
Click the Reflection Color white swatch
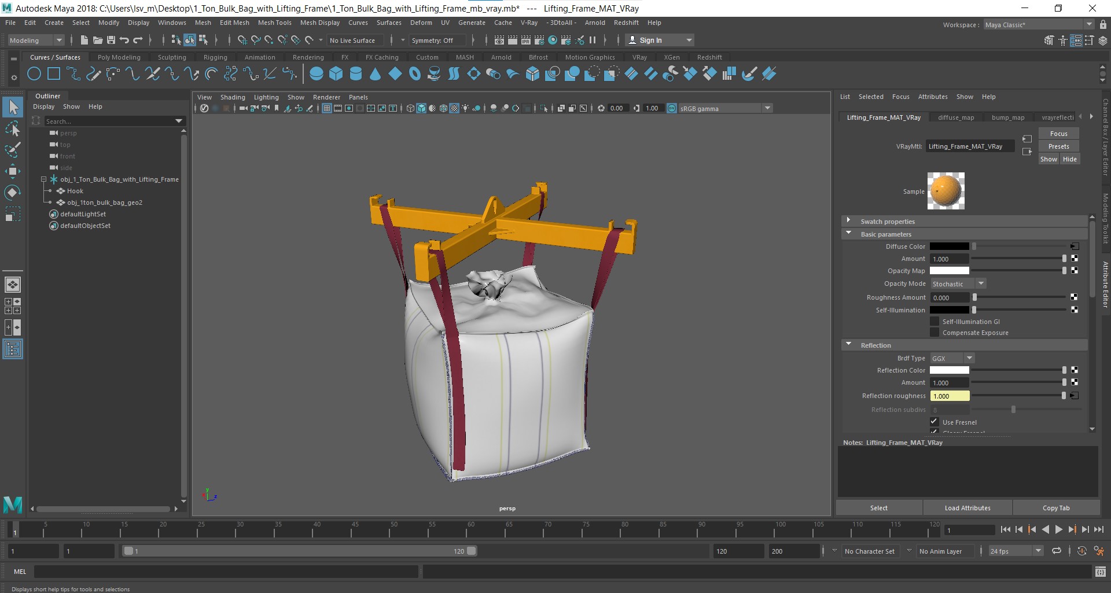[949, 370]
